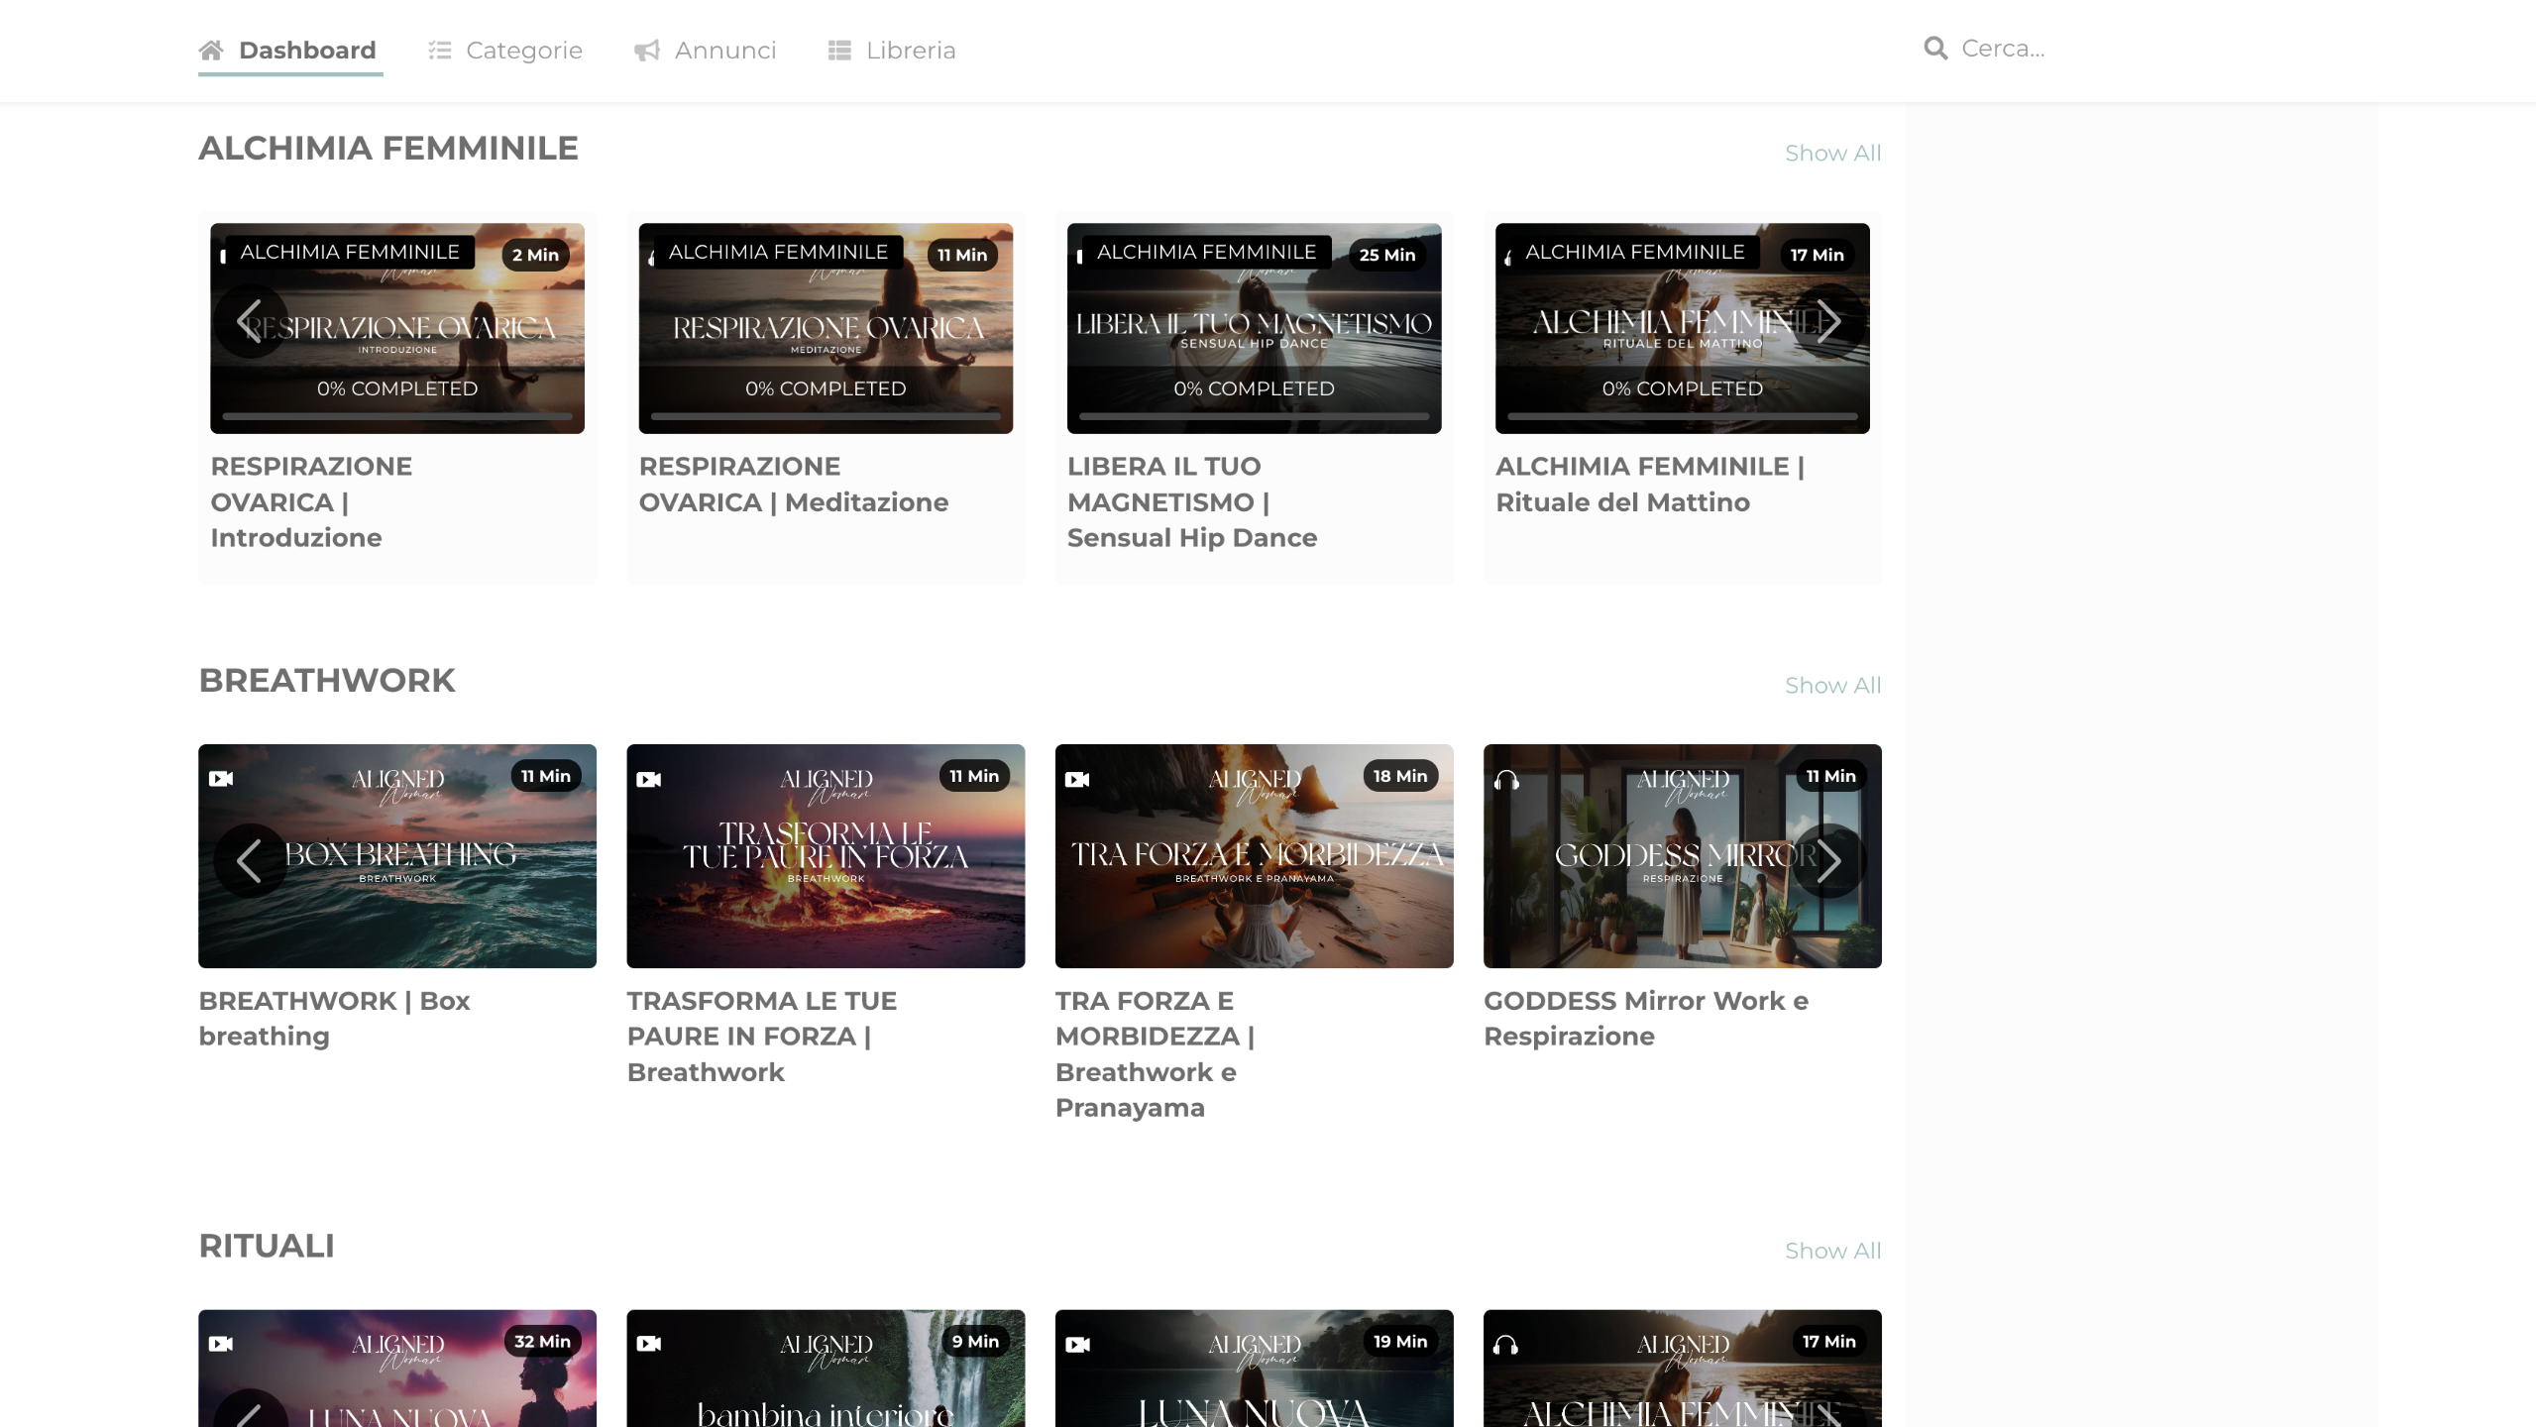Click the Dashboard home icon
The image size is (2536, 1427).
click(210, 50)
